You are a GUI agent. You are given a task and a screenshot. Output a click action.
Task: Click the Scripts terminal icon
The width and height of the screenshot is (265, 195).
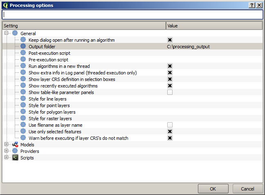tap(15, 158)
